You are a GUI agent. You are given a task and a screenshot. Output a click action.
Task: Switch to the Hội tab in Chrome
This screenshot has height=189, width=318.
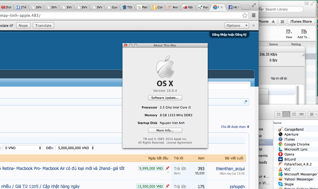tap(188, 7)
